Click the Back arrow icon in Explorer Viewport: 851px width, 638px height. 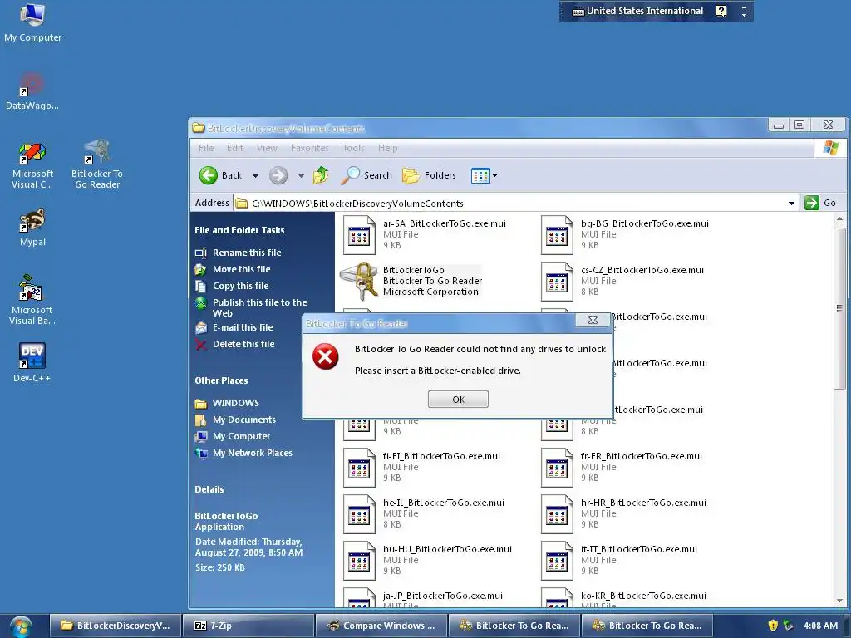point(209,175)
